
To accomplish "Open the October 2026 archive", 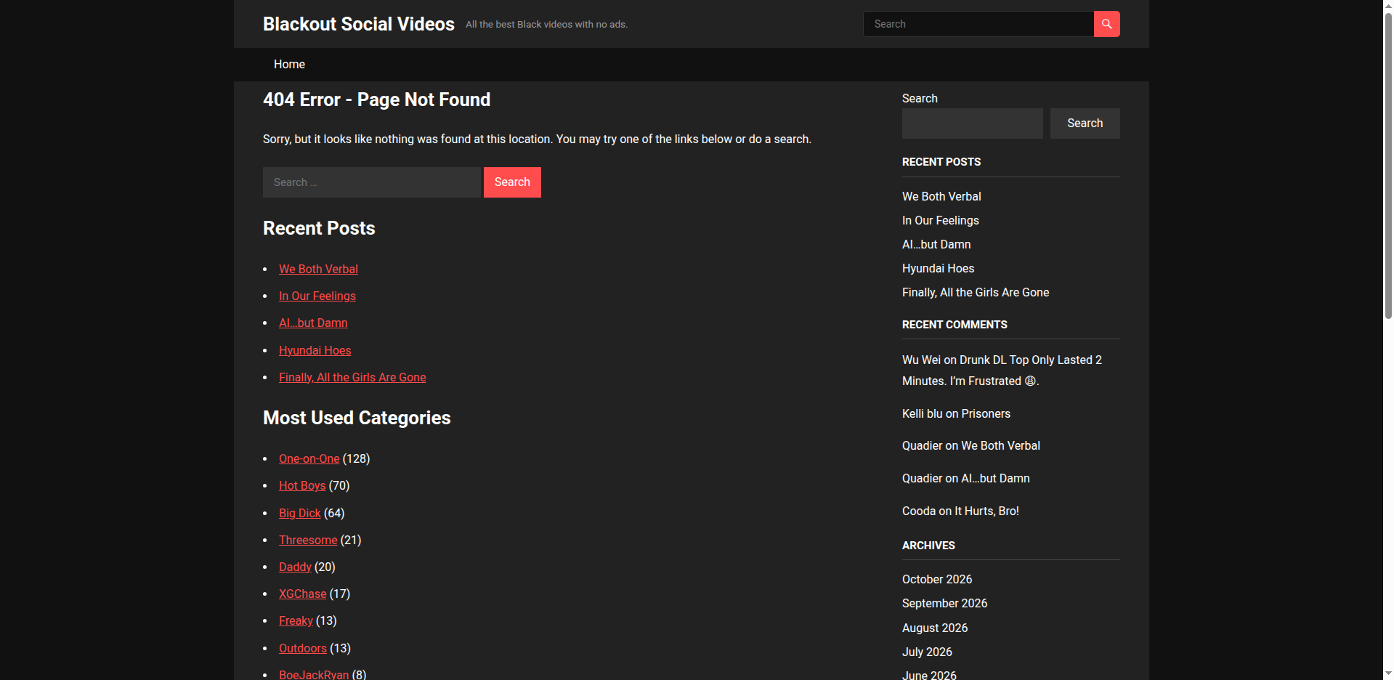I will (937, 579).
